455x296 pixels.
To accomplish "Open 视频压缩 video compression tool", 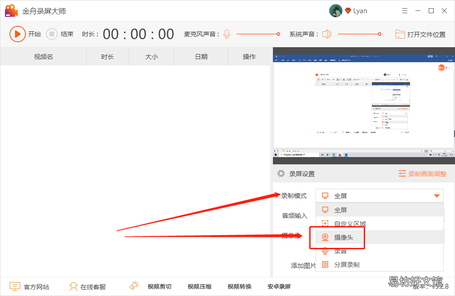I will click(x=199, y=286).
